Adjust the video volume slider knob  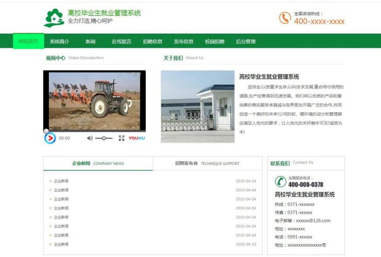[x=104, y=138]
